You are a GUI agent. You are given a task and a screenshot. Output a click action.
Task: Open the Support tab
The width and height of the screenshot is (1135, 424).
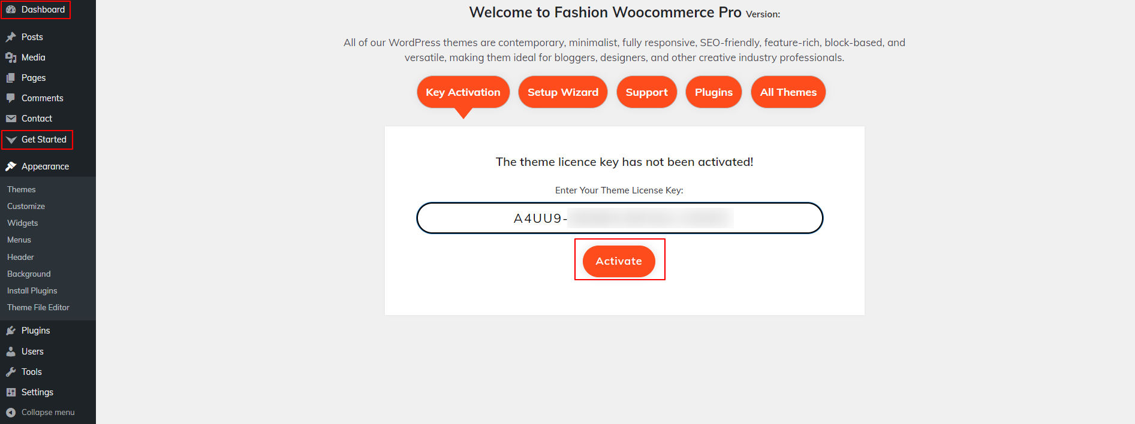(x=646, y=92)
